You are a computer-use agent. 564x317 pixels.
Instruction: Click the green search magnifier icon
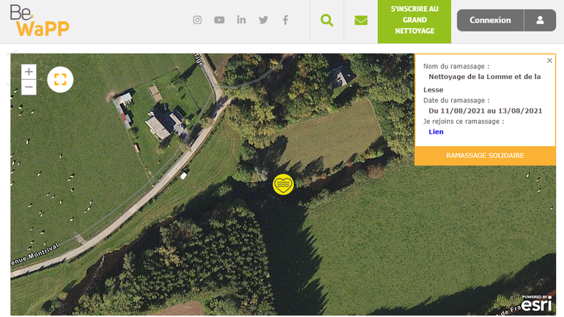click(x=327, y=20)
